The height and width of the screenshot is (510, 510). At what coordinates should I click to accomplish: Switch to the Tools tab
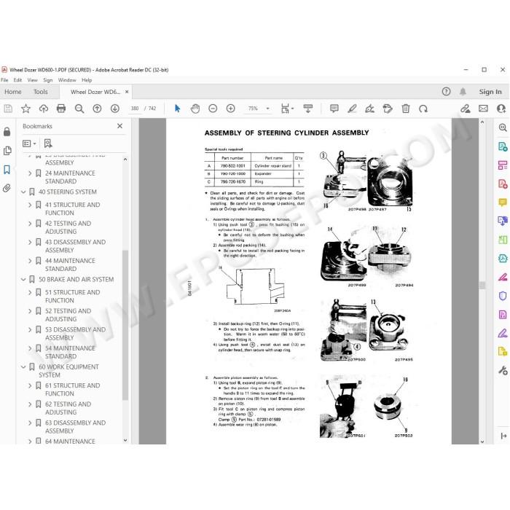(x=41, y=92)
